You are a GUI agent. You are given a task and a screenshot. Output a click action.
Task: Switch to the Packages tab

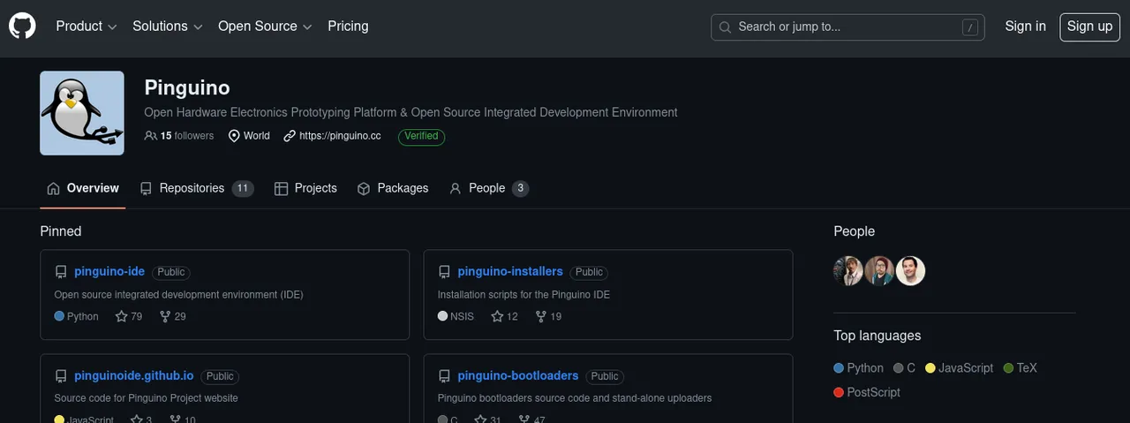click(x=393, y=188)
